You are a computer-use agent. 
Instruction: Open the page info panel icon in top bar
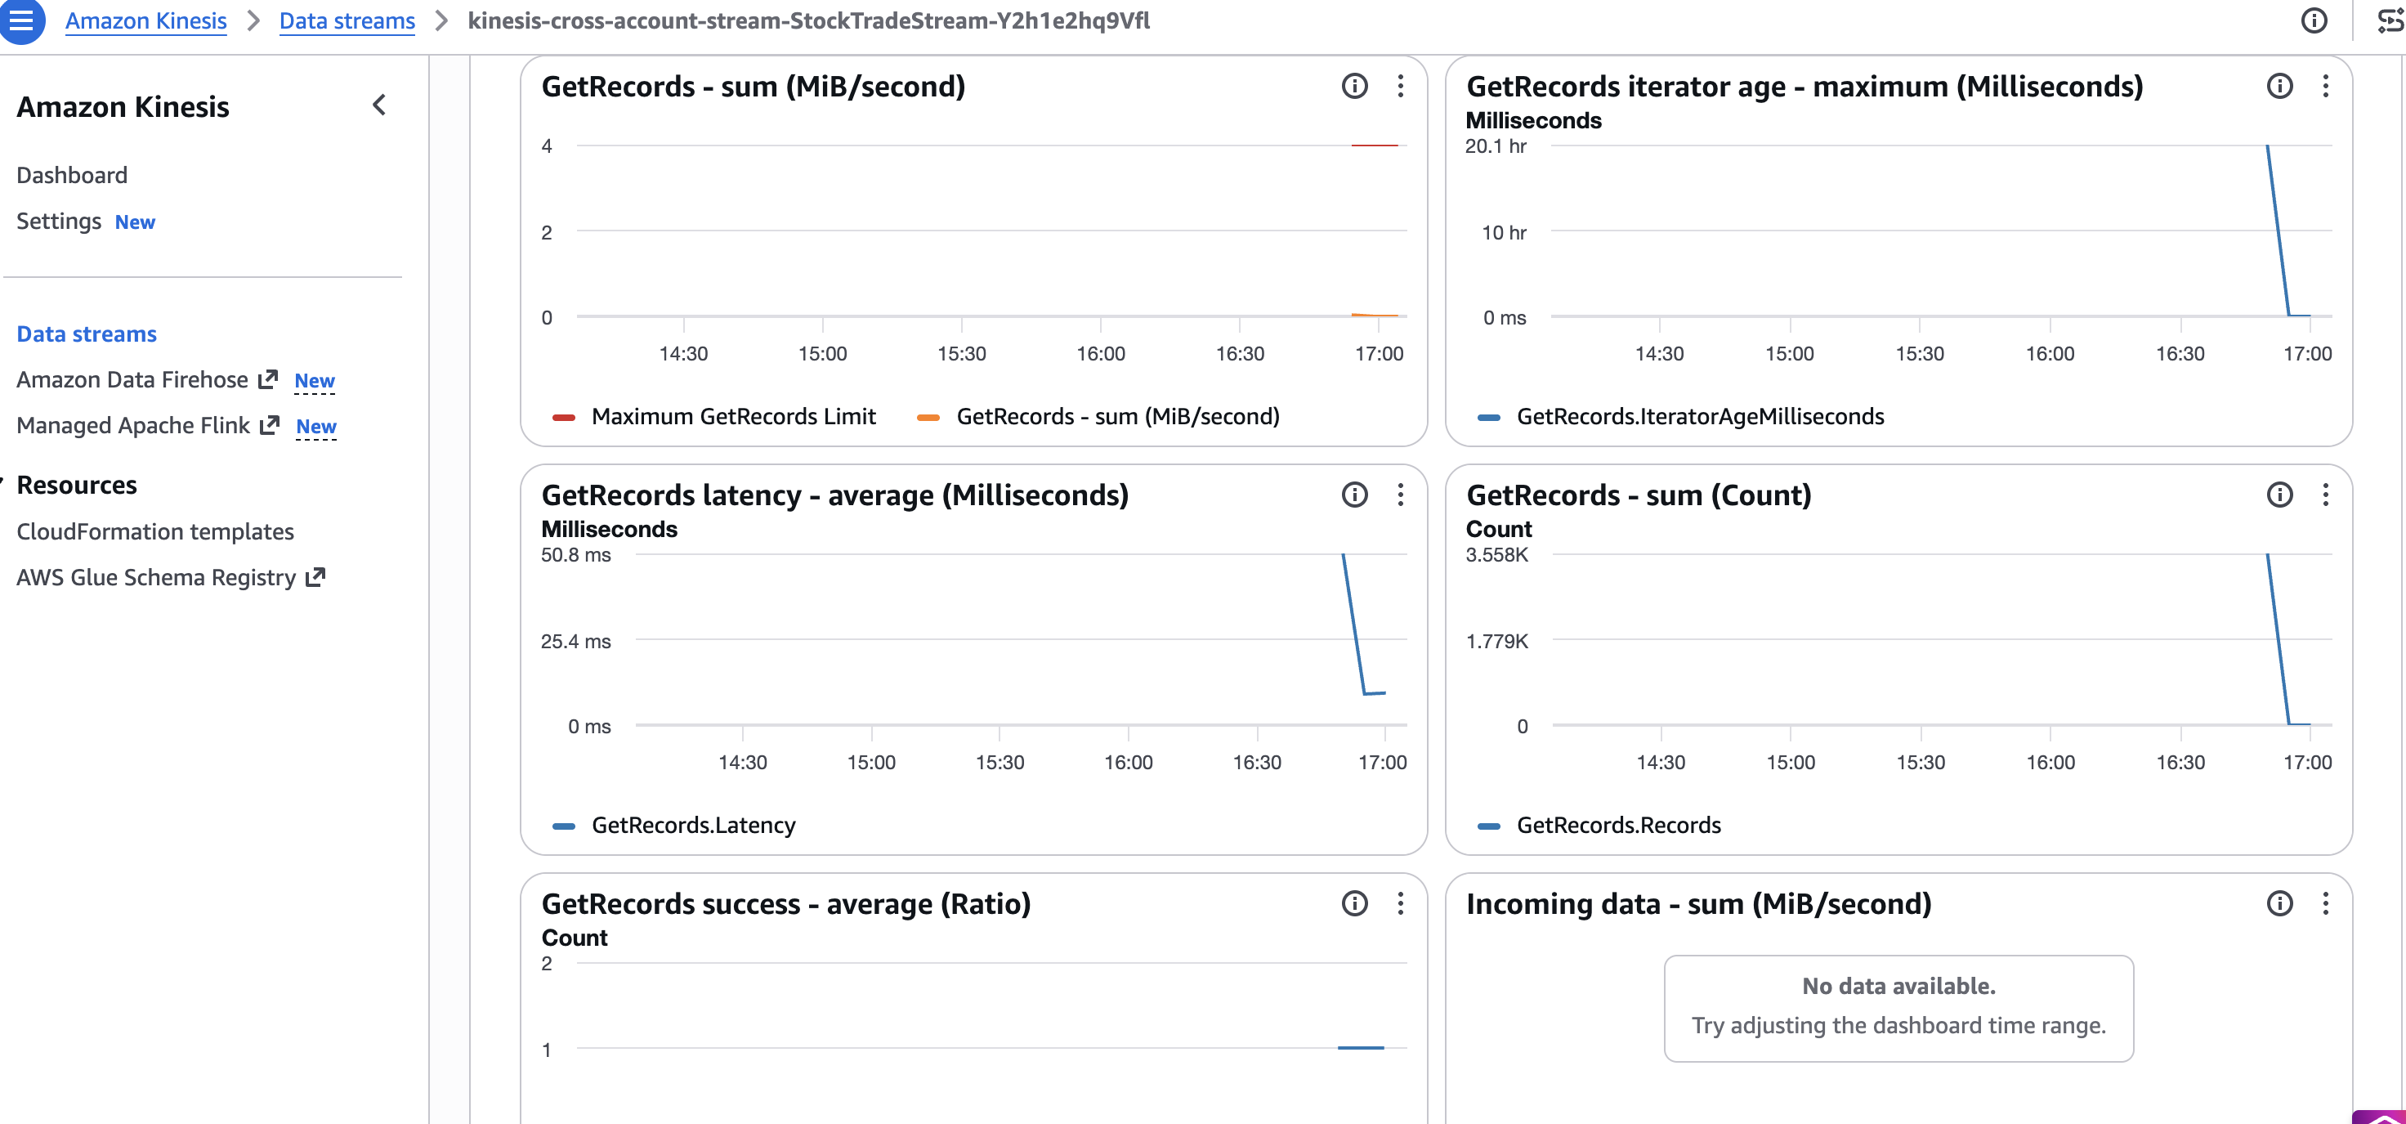pyautogui.click(x=2314, y=20)
